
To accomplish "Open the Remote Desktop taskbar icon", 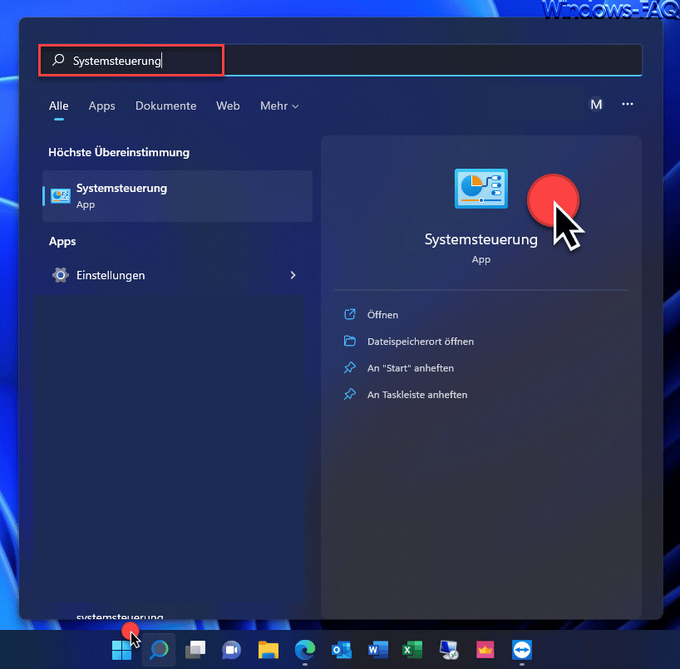I will pyautogui.click(x=449, y=650).
